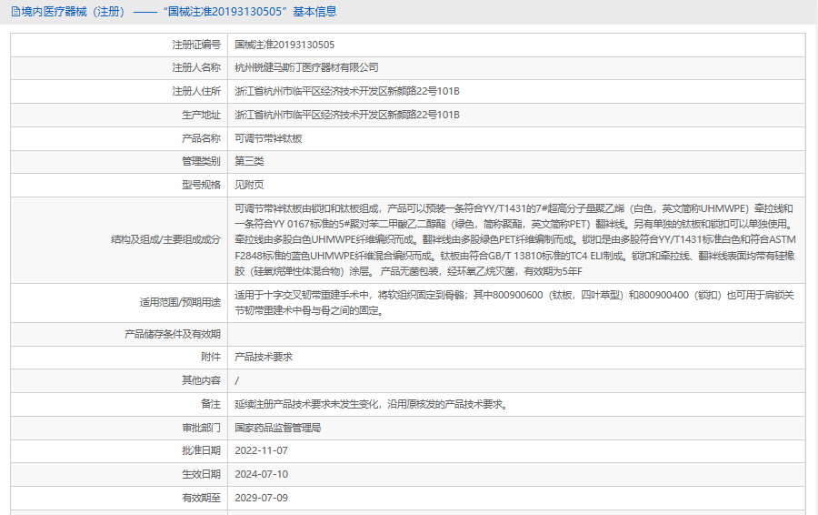Click the 批准日期 label
This screenshot has height=515, width=818.
pos(202,450)
